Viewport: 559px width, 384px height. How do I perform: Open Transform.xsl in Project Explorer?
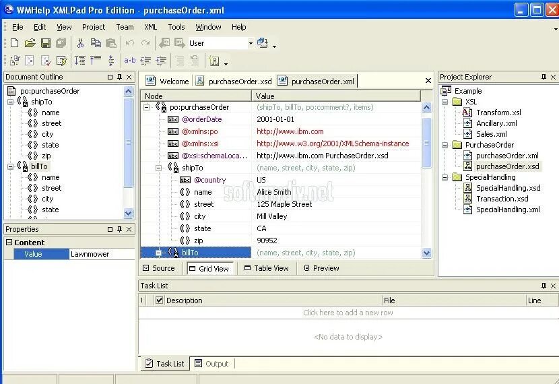pos(498,113)
